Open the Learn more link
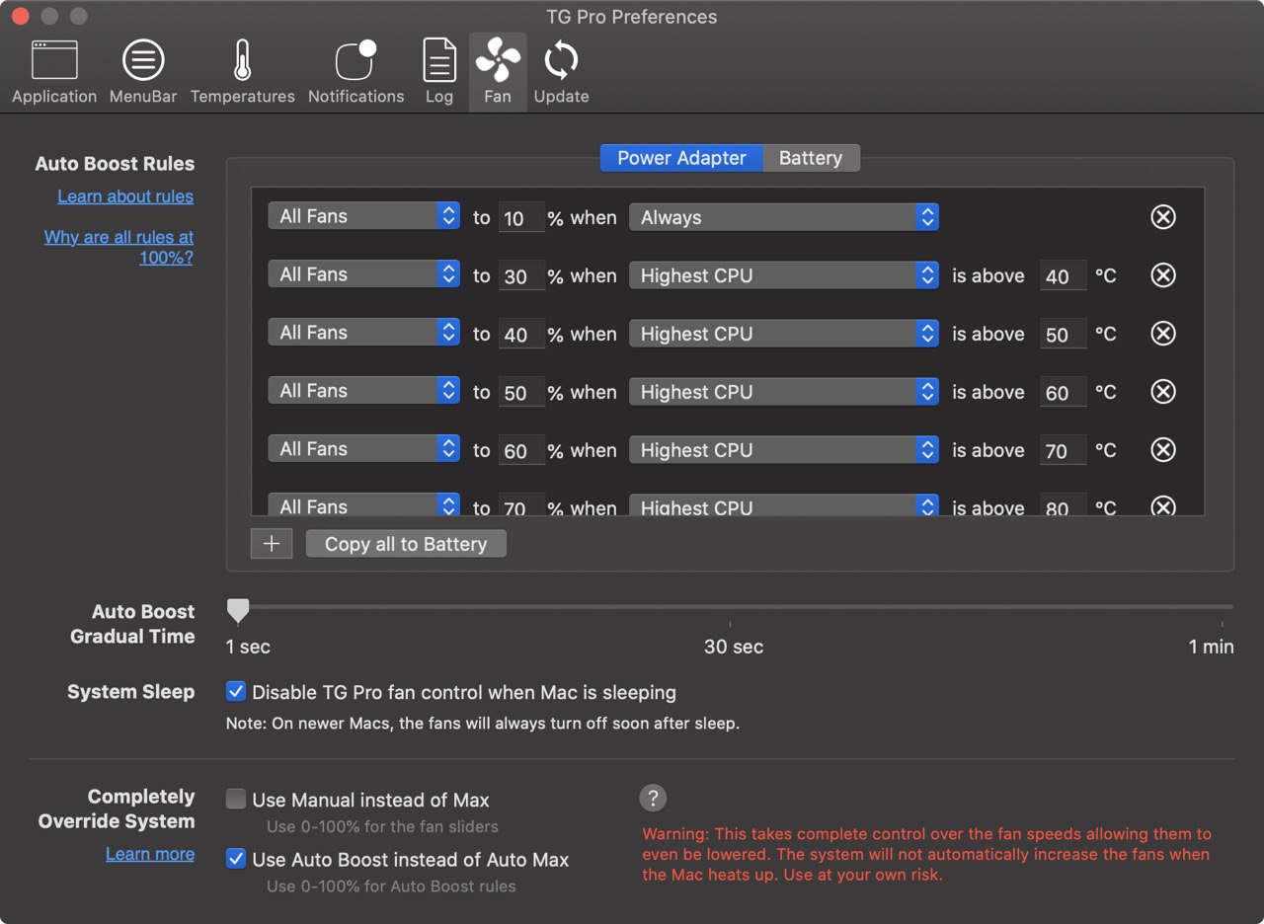 150,854
